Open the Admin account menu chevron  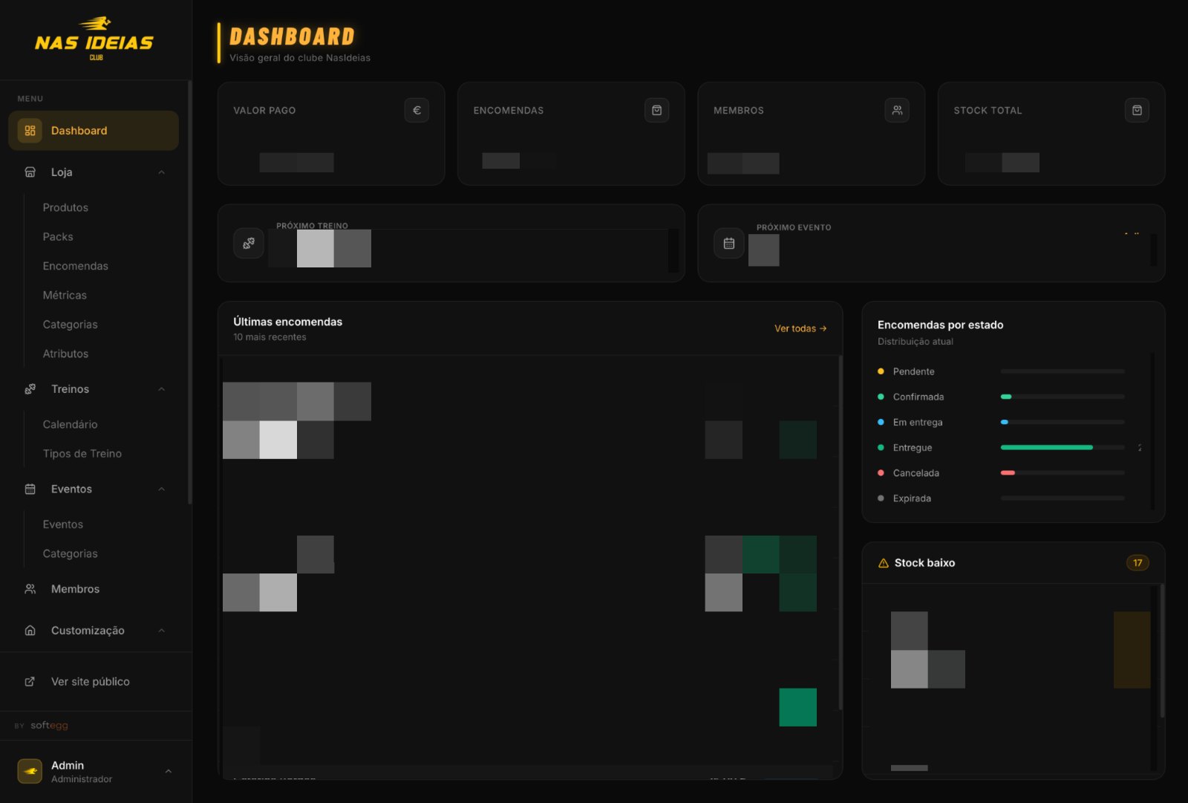(169, 771)
